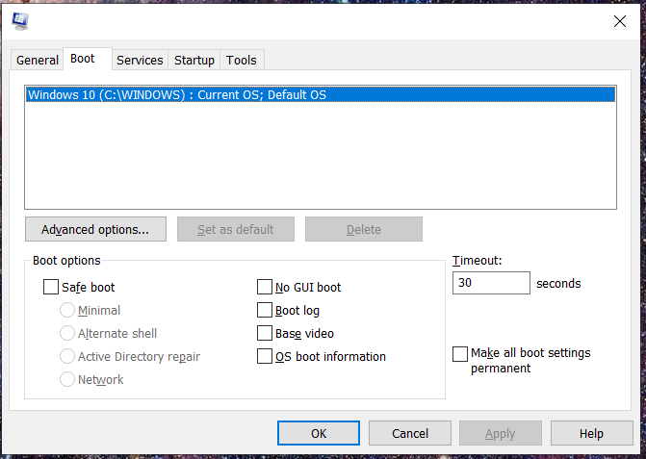Select the Network radio option
The image size is (646, 459).
pyautogui.click(x=67, y=379)
